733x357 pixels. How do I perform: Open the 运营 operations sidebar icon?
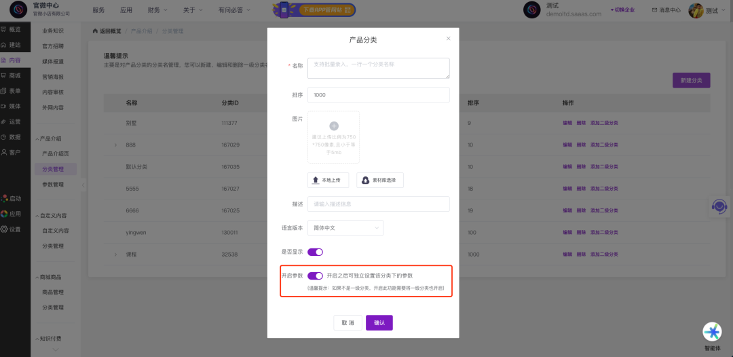tap(4, 122)
